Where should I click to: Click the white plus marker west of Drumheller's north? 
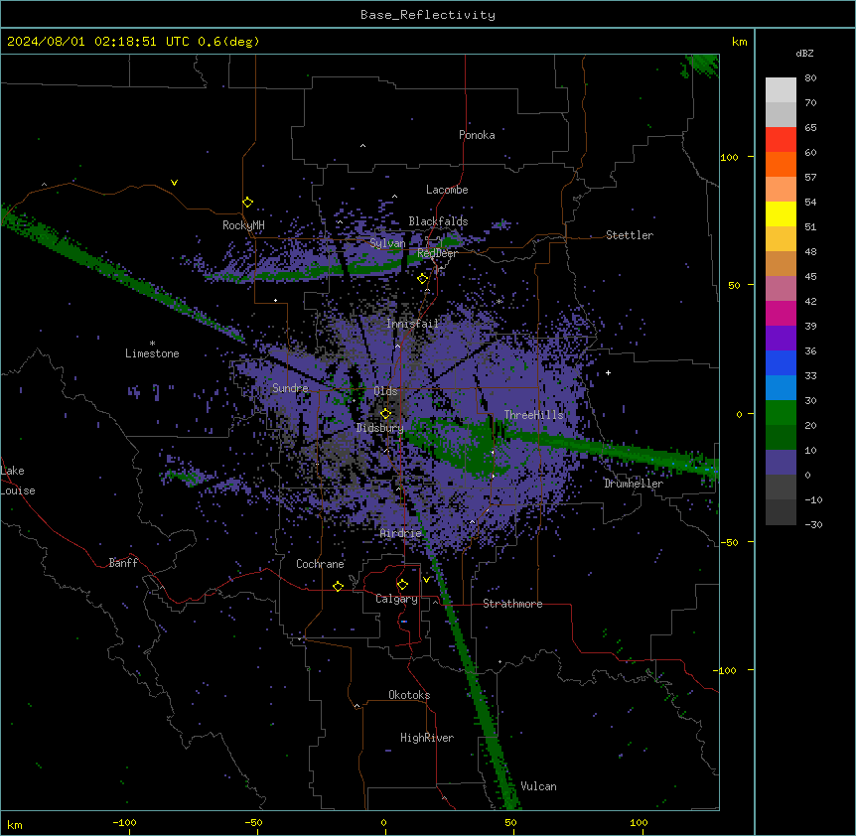pos(608,372)
